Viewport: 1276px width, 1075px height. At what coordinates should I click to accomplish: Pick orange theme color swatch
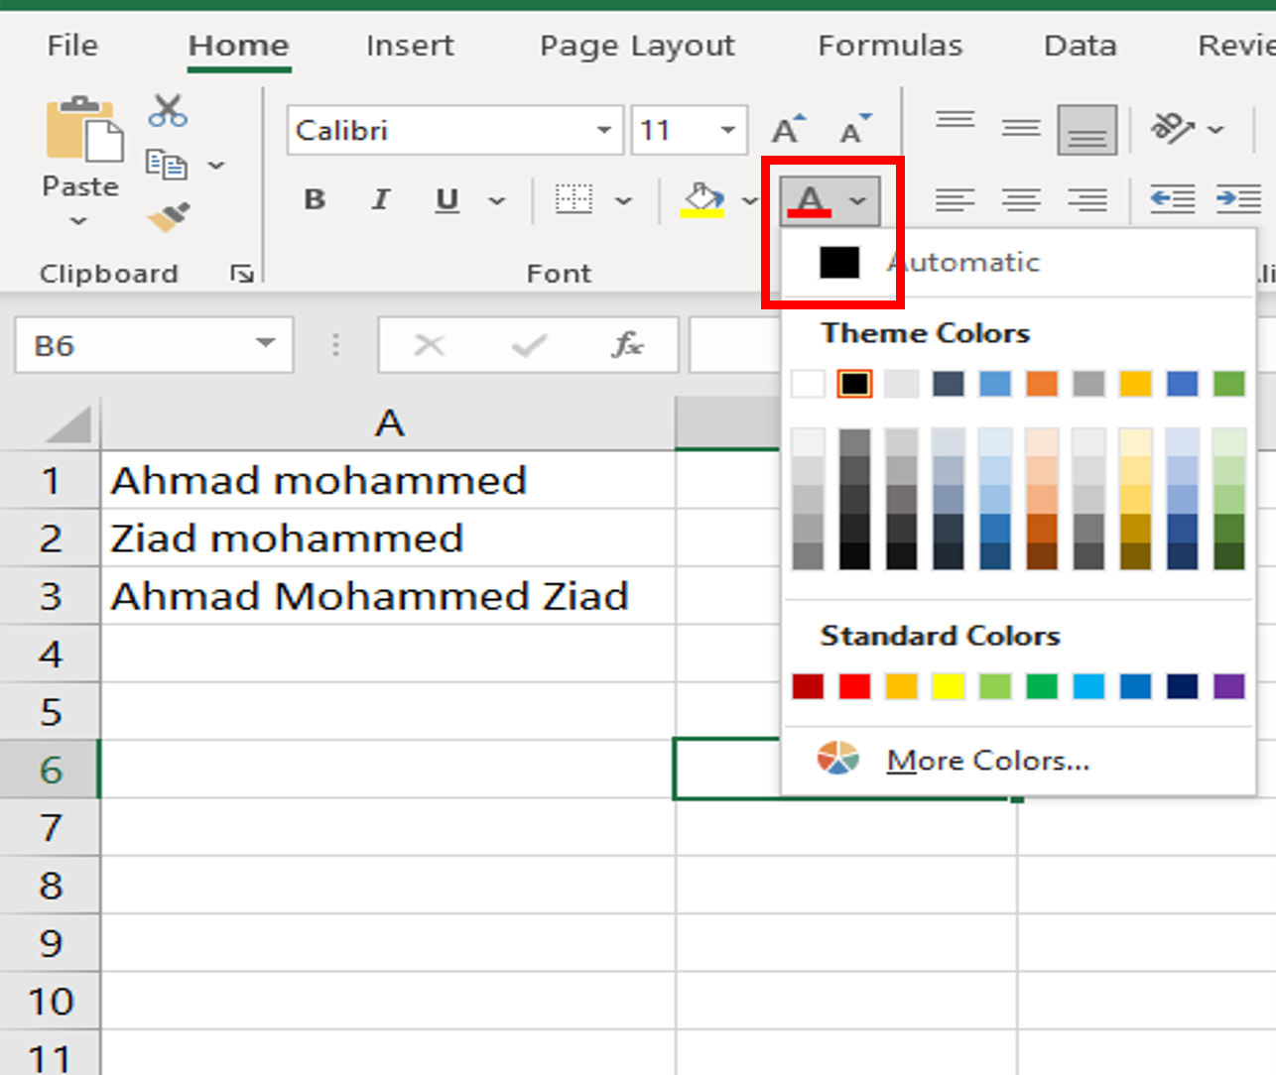[x=1041, y=384]
